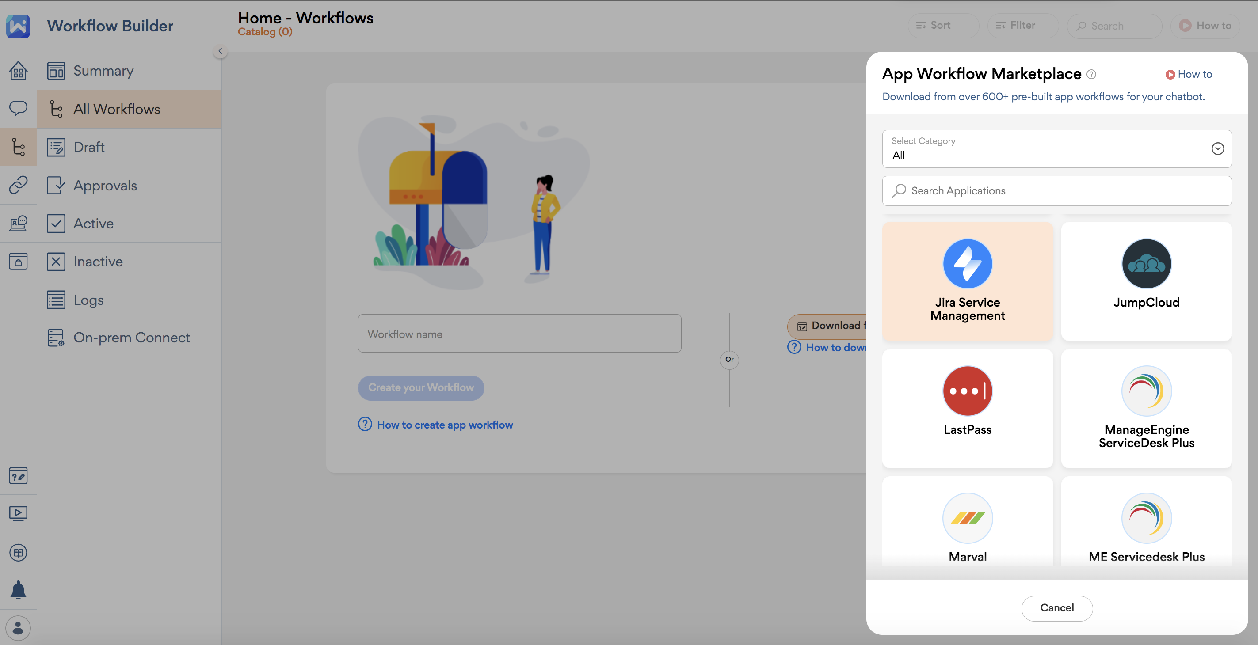Image resolution: width=1258 pixels, height=645 pixels.
Task: Open On-prem Connect in the sidebar
Action: pos(129,338)
